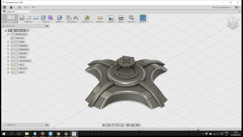The image size is (243, 137).
Task: Collapse the base v27 root node
Action: [6, 30]
